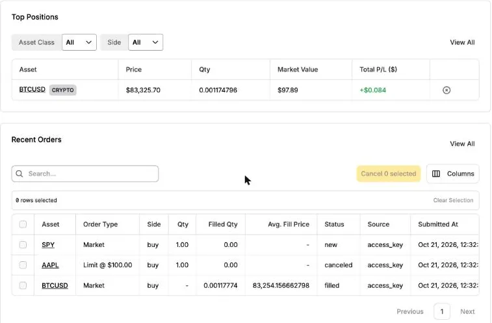Viewport: 492px width, 323px height.
Task: Click the Side column header in Recent Orders
Action: (154, 224)
